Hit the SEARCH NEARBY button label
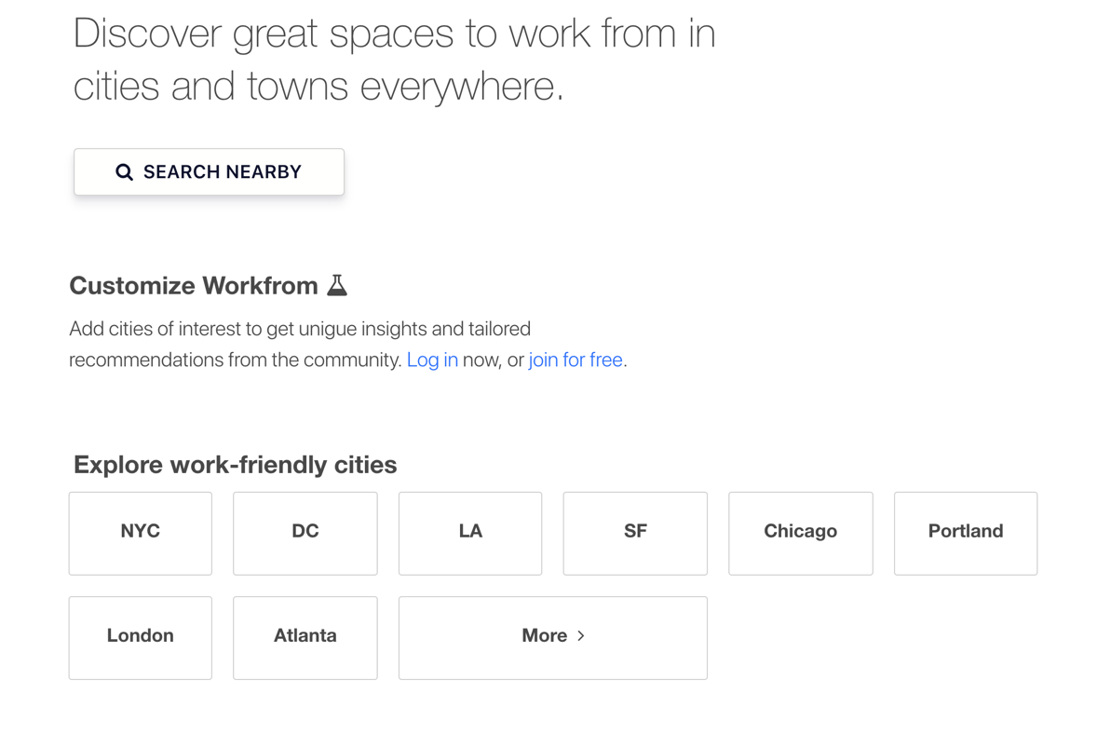 [x=223, y=172]
